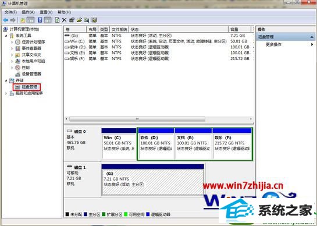Click the 事件查看器 icon in tree

(x=18, y=48)
